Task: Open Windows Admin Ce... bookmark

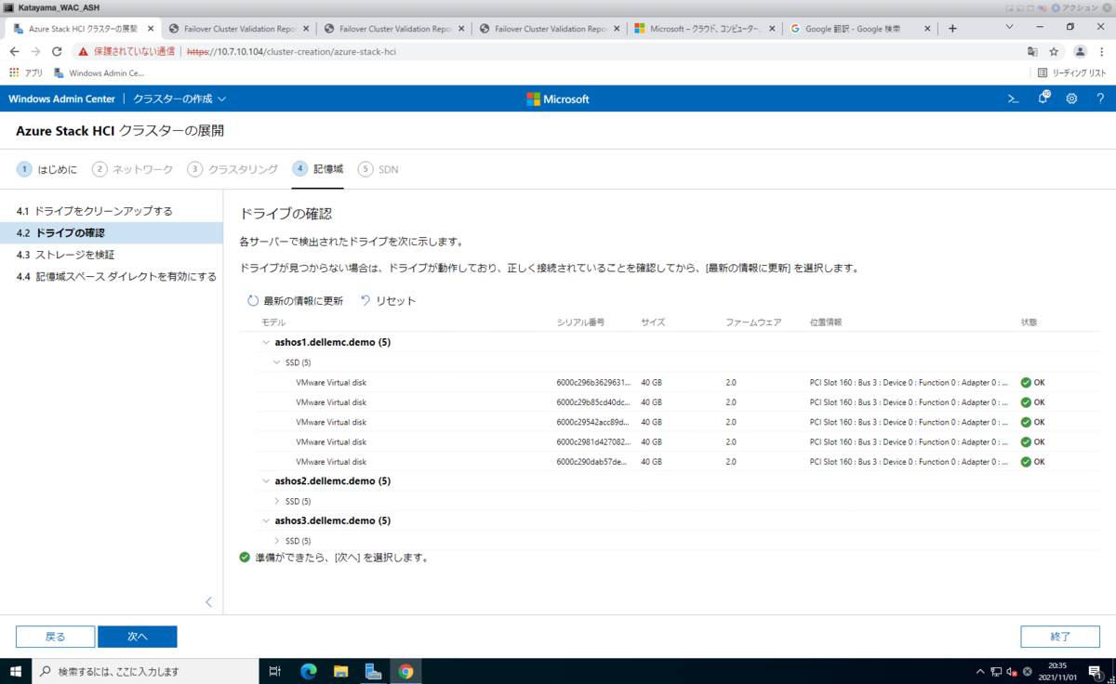Action: pos(99,72)
